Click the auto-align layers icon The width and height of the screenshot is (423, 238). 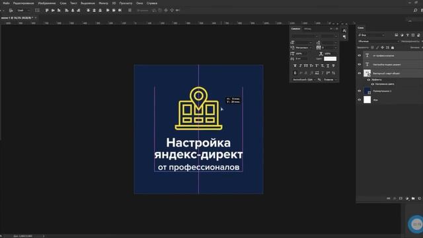click(130, 11)
